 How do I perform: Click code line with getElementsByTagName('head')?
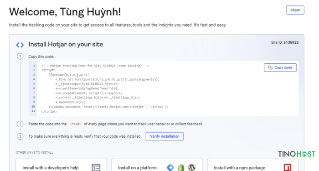(87, 88)
